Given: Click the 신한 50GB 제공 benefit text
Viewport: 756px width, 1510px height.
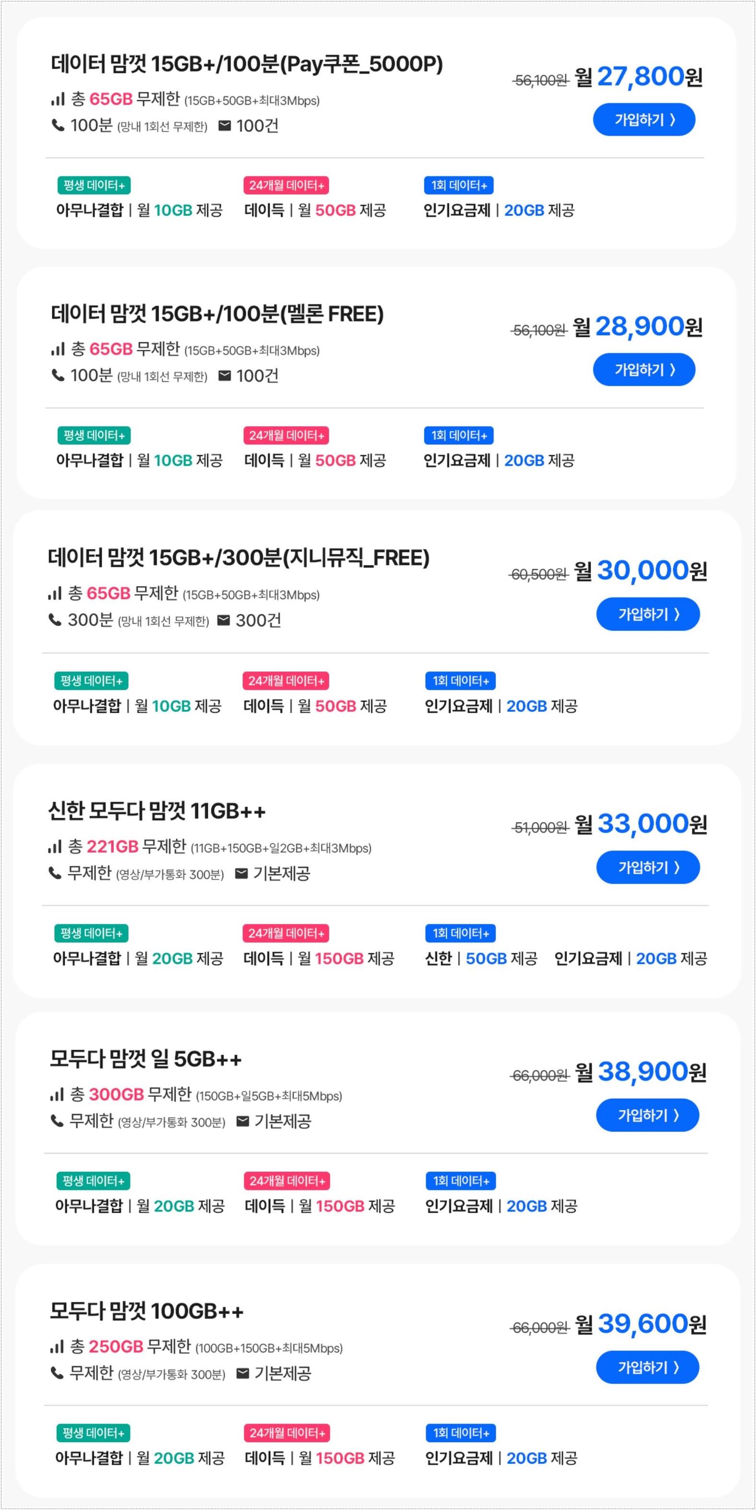Looking at the screenshot, I should 481,959.
